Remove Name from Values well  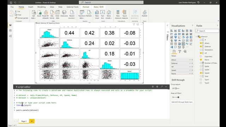[192, 74]
